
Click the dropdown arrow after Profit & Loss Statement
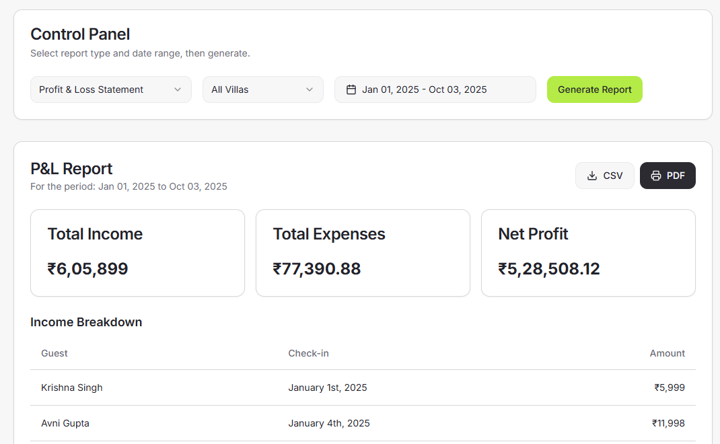(x=178, y=89)
